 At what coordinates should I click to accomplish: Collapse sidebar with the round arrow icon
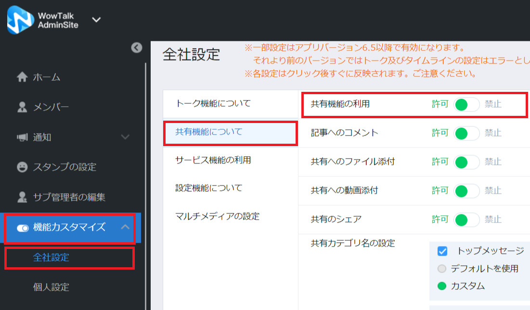[137, 47]
